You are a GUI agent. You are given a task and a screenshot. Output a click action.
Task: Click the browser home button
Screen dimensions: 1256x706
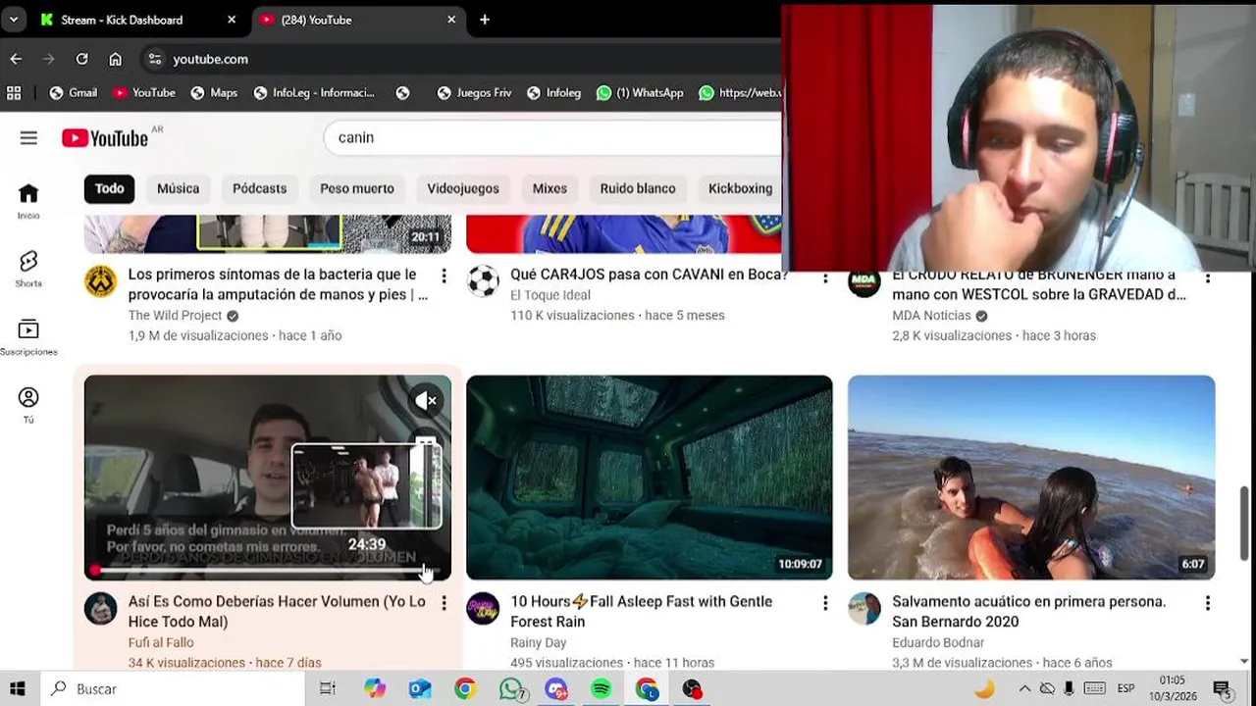(115, 59)
